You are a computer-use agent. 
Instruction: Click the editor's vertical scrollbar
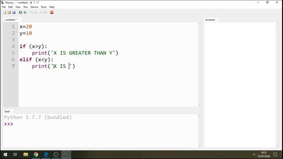pyautogui.click(x=199, y=64)
